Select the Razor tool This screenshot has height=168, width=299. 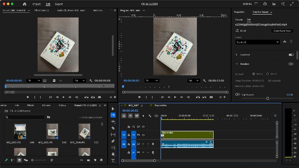coord(113,128)
